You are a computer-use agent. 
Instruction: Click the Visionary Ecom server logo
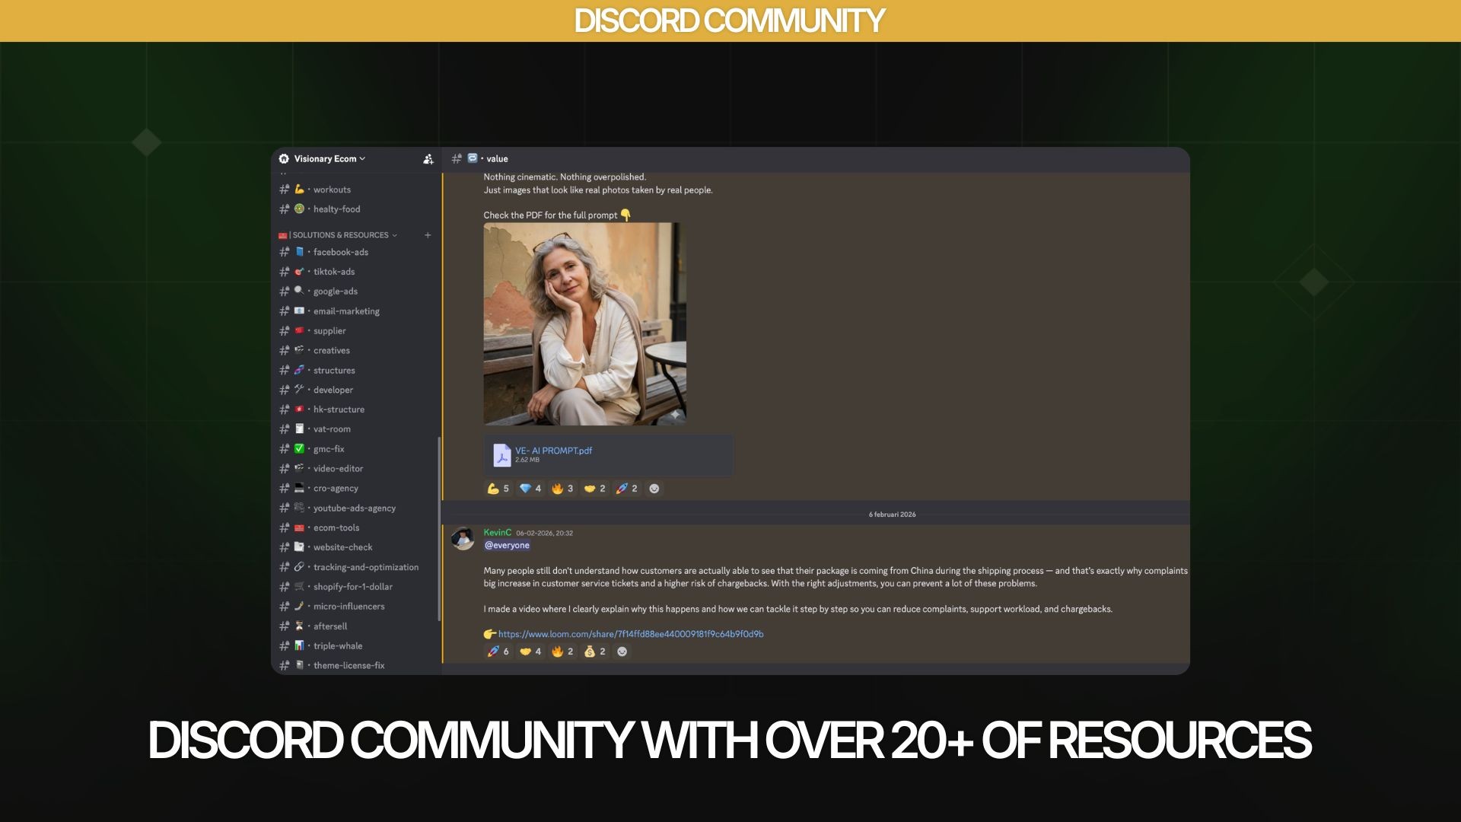point(284,159)
